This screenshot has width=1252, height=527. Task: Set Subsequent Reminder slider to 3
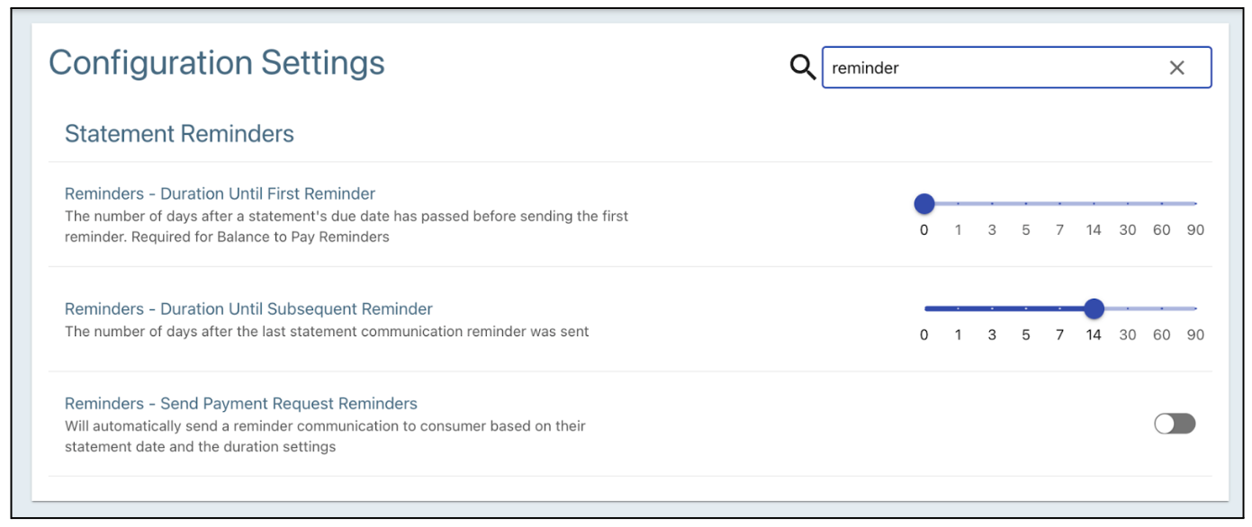[992, 308]
